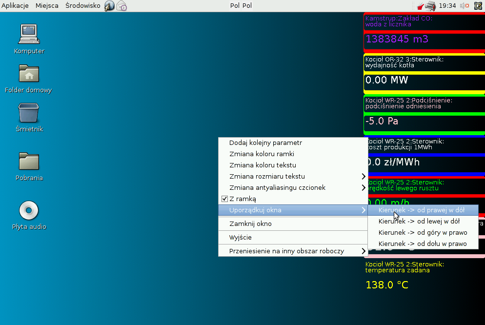Click the second Pol keyboard layout indicator
The width and height of the screenshot is (485, 325).
pos(247,5)
